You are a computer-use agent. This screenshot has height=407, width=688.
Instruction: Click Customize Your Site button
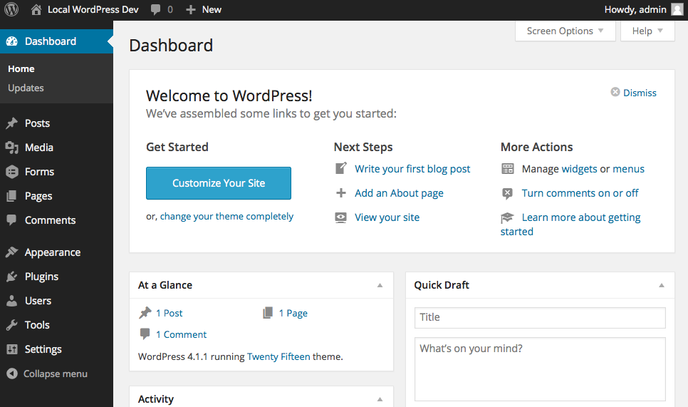[219, 183]
